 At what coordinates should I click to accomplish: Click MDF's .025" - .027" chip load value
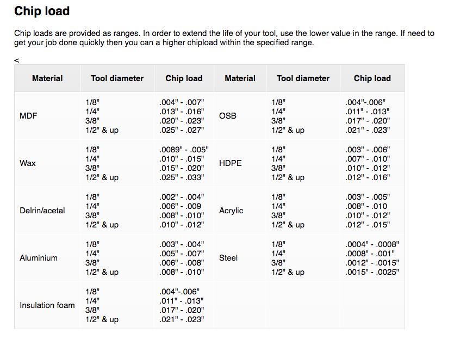pos(182,130)
